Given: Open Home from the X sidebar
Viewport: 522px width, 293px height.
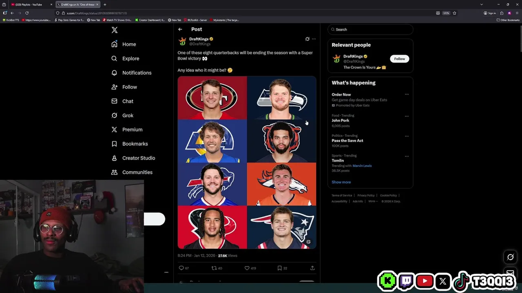Looking at the screenshot, I should pyautogui.click(x=124, y=44).
